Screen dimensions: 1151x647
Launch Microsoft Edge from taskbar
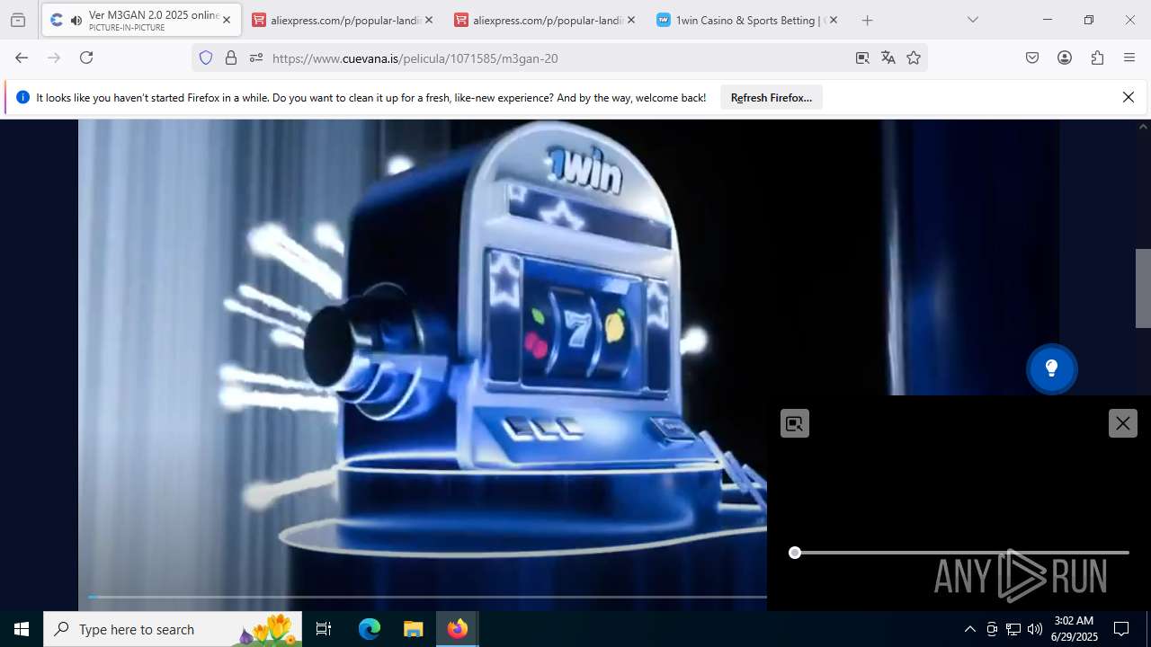pos(370,629)
